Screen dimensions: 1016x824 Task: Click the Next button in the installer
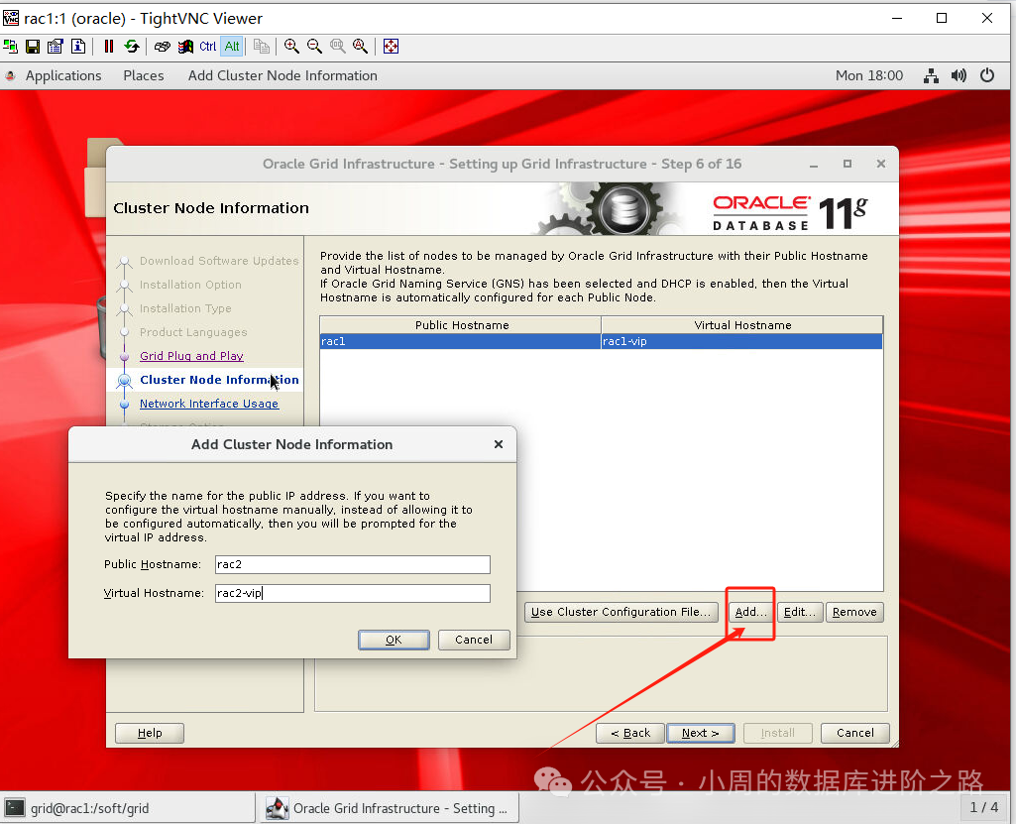[x=701, y=733]
